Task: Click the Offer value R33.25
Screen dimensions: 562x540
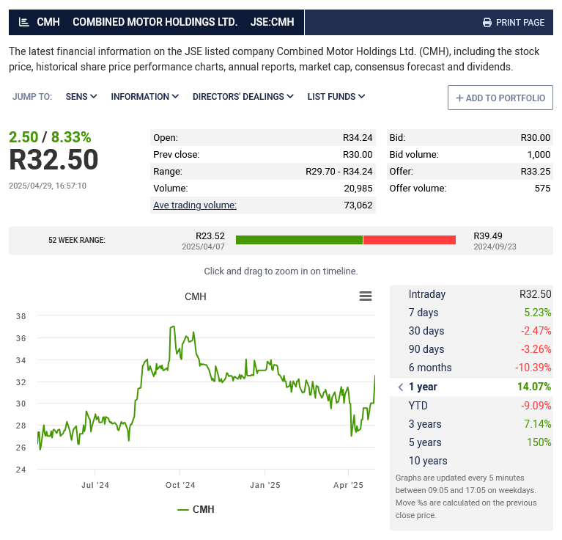Action: [x=535, y=172]
